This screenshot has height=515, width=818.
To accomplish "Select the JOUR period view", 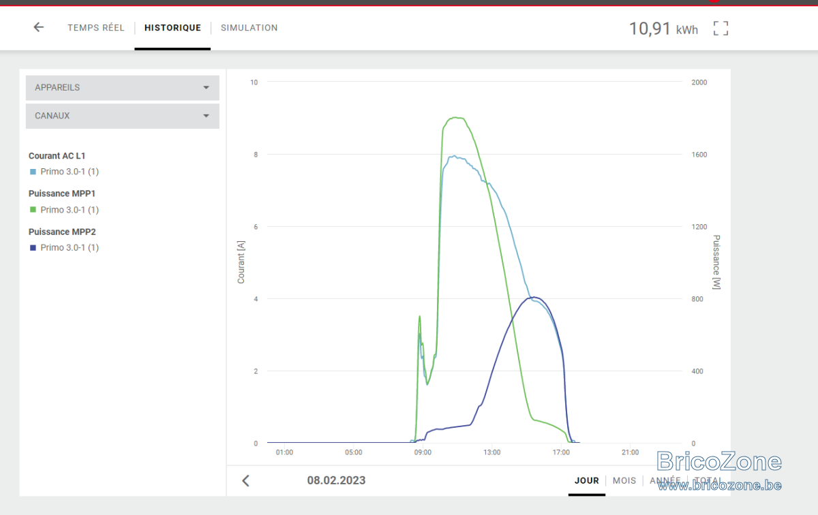I will pyautogui.click(x=587, y=480).
